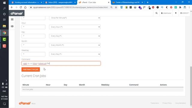The width and height of the screenshot is (192, 108).
Task: Click the Hour value input field
Action: tap(33, 27)
